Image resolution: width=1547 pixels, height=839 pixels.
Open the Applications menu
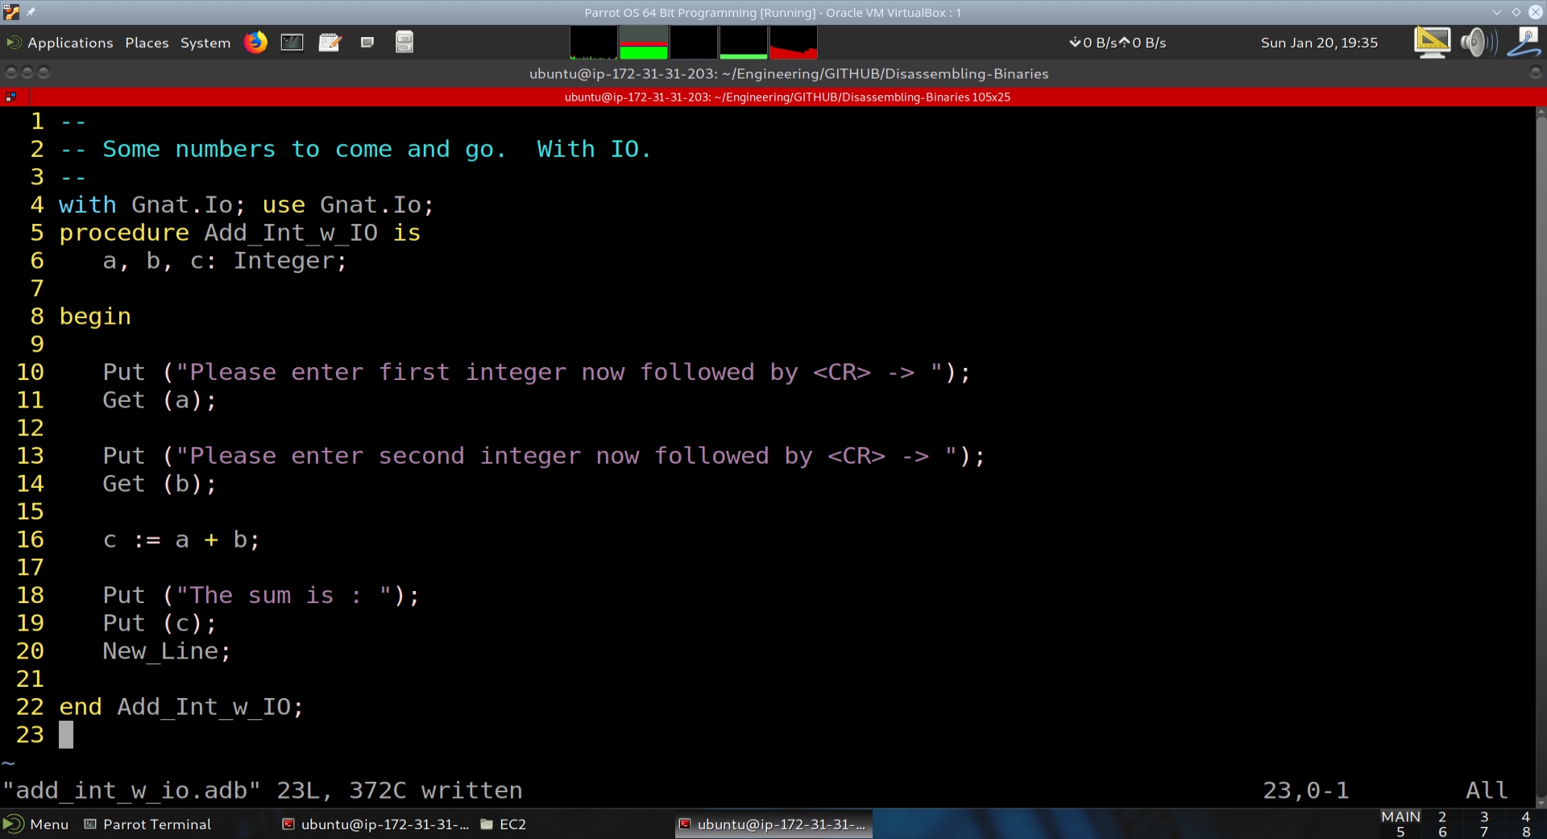[x=70, y=43]
